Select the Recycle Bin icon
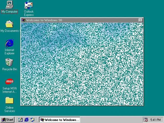 (x=9, y=62)
